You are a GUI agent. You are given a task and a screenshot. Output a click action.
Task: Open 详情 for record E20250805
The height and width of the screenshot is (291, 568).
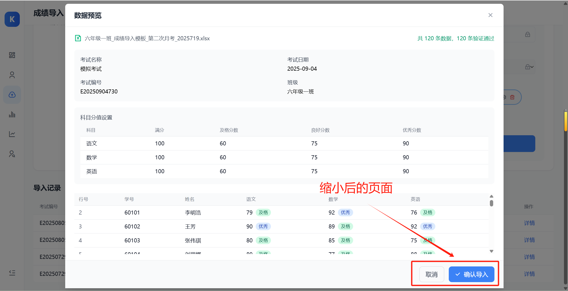529,223
